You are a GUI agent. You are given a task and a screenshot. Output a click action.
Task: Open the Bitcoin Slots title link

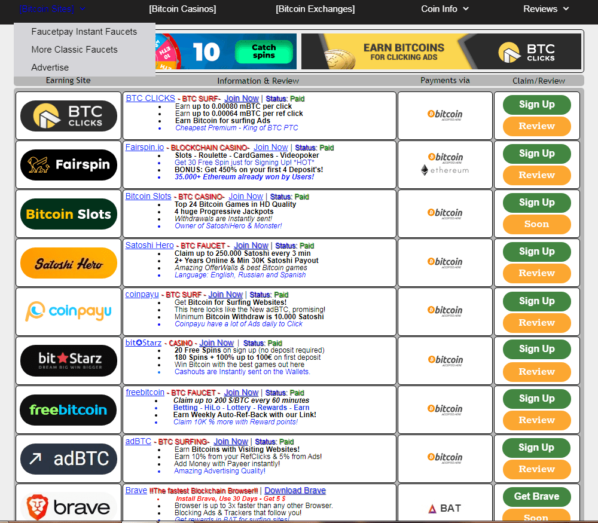pyautogui.click(x=148, y=196)
